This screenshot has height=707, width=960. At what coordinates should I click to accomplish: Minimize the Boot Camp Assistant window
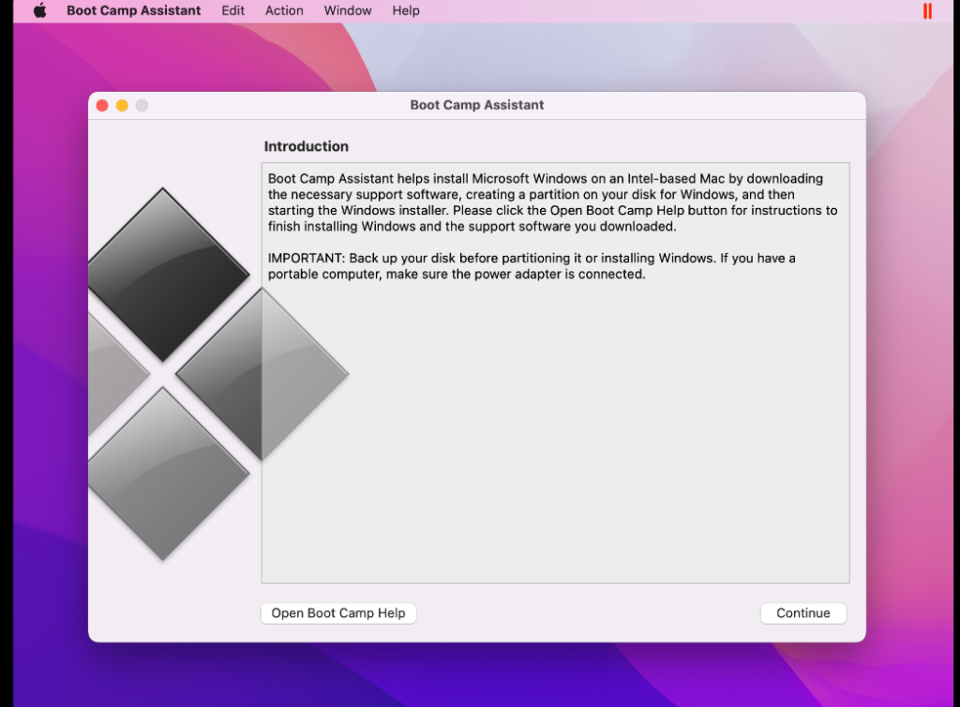[122, 105]
